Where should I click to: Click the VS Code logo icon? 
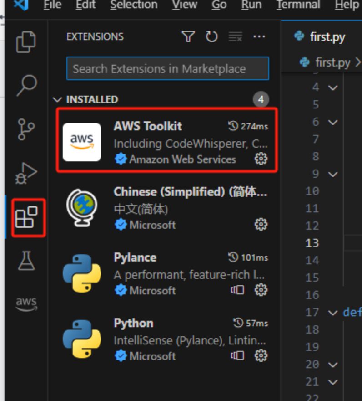pyautogui.click(x=21, y=5)
